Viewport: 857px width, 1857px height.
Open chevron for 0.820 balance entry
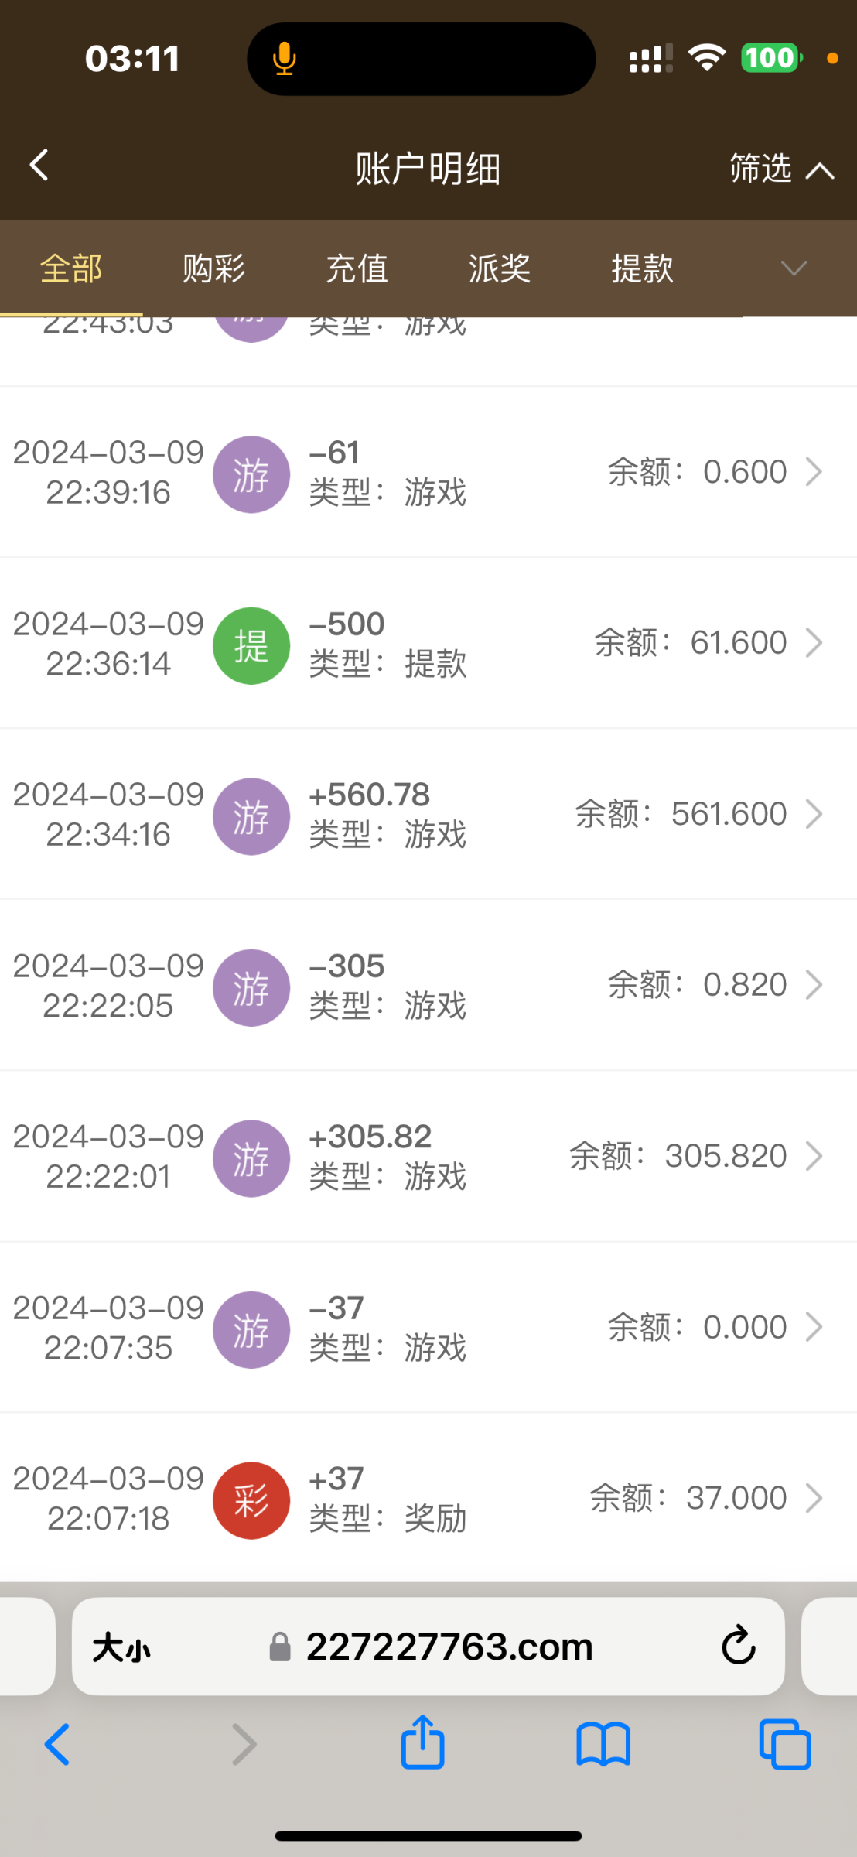(814, 985)
